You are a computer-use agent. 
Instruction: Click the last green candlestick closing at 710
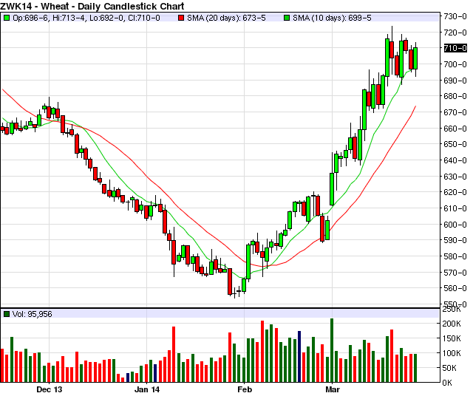[415, 58]
